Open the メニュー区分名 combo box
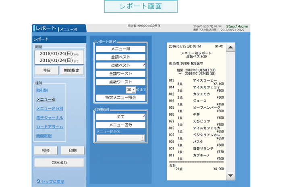 [120, 138]
